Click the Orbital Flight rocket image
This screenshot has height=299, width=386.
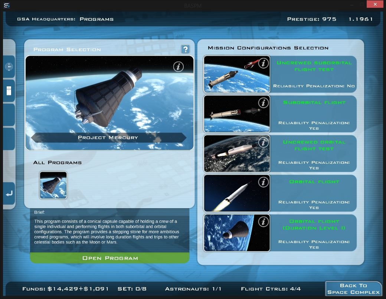coord(236,193)
